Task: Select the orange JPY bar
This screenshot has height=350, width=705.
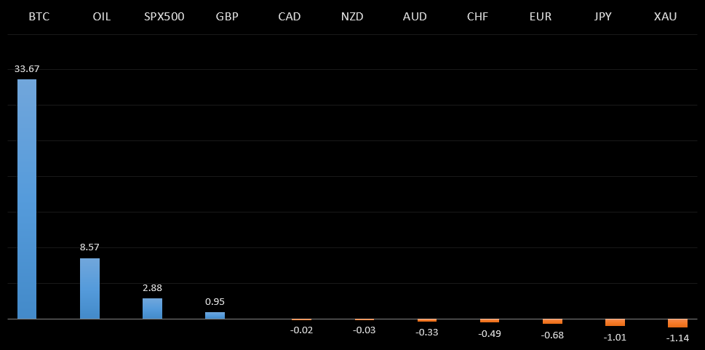Action: pos(615,322)
